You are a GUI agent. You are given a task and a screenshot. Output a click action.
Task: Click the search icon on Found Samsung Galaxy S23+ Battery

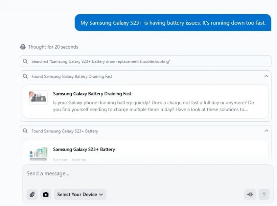pyautogui.click(x=25, y=131)
